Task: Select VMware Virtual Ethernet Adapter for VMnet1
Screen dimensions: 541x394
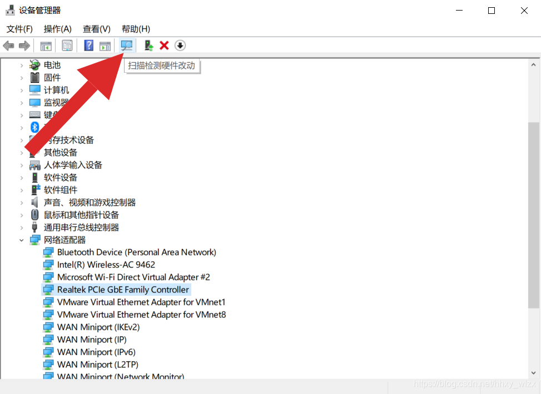Action: [141, 302]
